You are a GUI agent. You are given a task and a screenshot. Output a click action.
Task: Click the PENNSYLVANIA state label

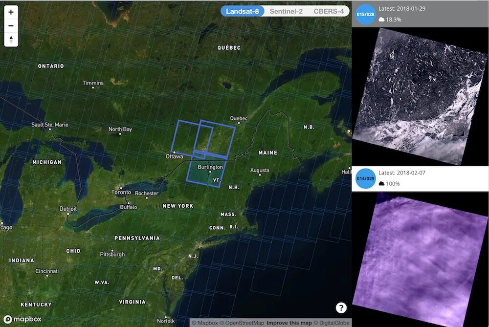coord(137,238)
